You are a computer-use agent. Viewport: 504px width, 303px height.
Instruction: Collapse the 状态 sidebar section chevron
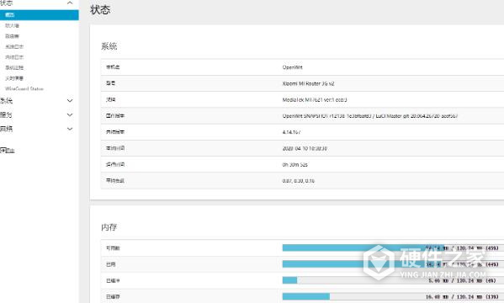tap(70, 3)
